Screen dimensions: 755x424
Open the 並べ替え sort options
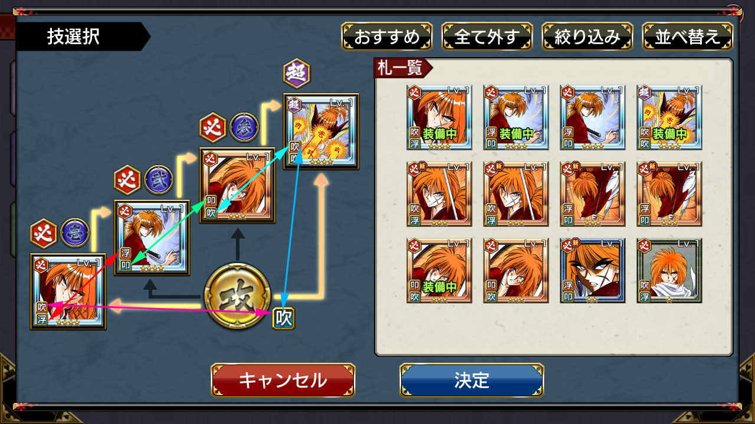(x=688, y=37)
